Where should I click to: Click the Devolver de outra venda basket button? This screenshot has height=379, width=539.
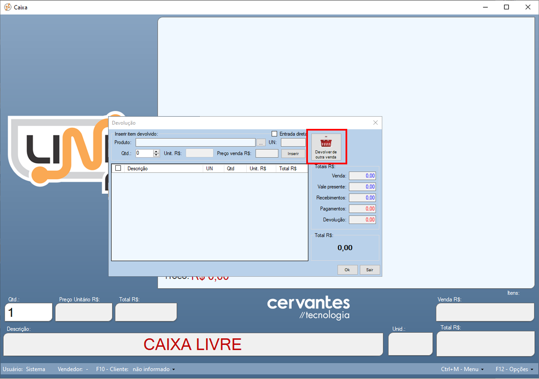[x=326, y=147]
